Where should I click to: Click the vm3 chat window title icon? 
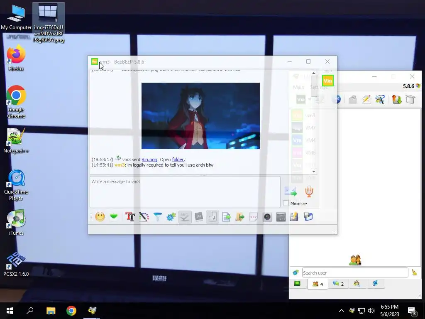pos(95,61)
